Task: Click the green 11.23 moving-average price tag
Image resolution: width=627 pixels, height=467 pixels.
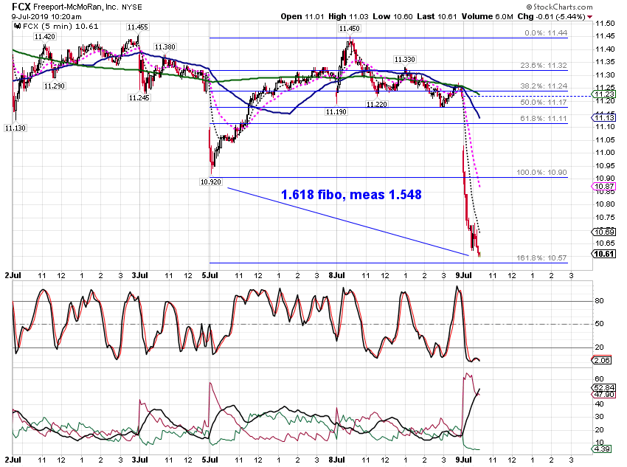Action: [x=604, y=94]
